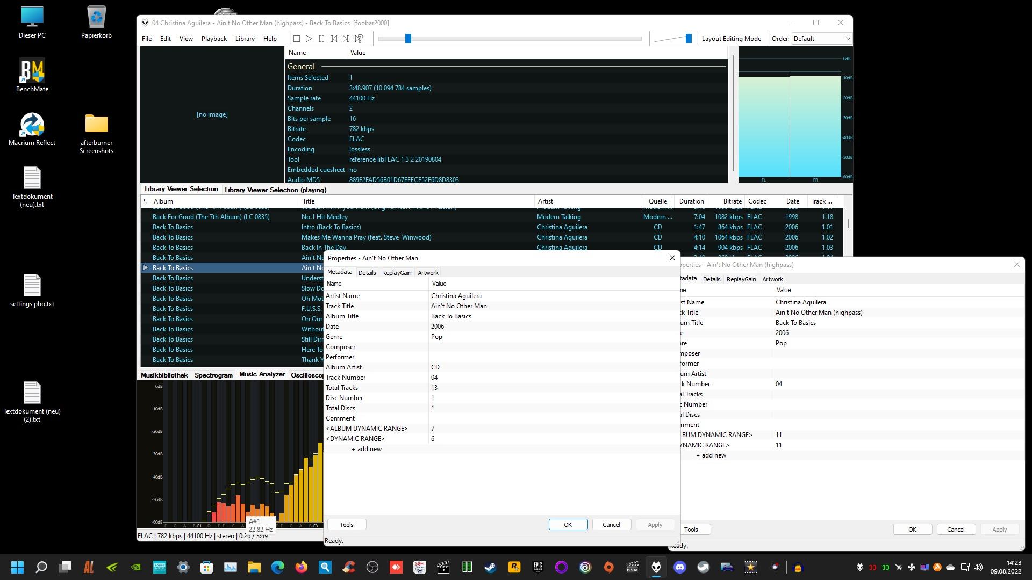Click the volume slider handle

click(689, 39)
